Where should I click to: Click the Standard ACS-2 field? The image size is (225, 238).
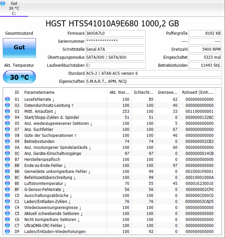point(154,73)
